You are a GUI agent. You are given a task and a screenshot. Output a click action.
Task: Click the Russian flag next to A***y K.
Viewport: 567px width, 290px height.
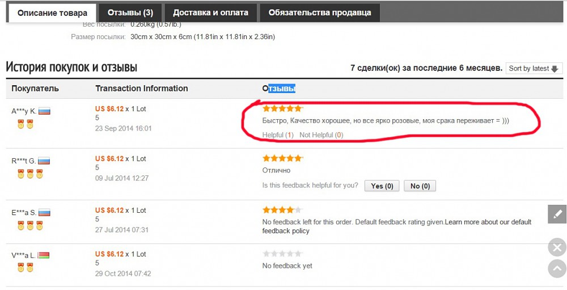pos(44,111)
